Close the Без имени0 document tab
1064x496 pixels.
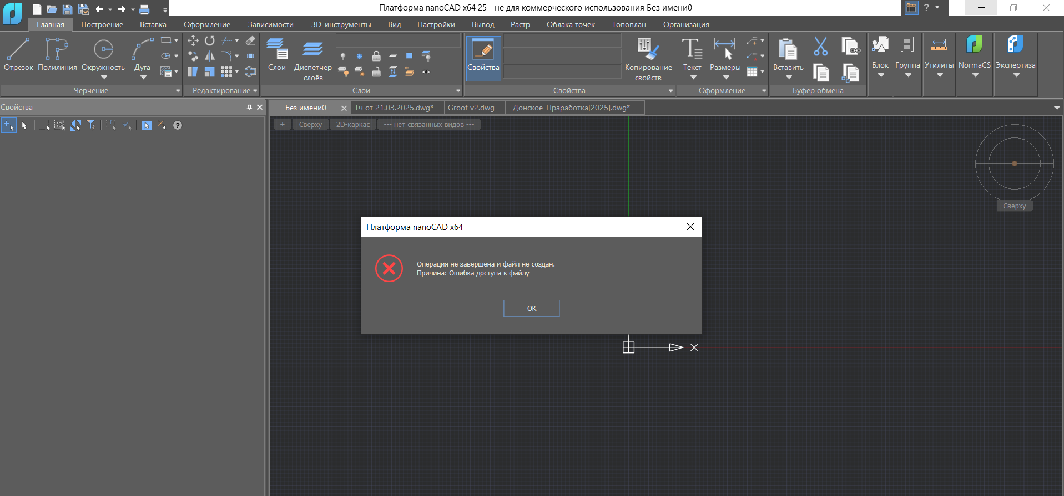344,108
